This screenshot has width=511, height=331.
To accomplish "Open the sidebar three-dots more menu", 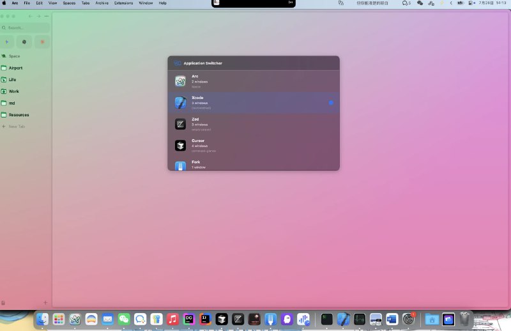I will click(x=47, y=16).
